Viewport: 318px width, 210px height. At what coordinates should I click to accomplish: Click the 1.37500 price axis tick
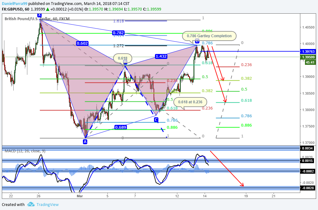click(308, 126)
